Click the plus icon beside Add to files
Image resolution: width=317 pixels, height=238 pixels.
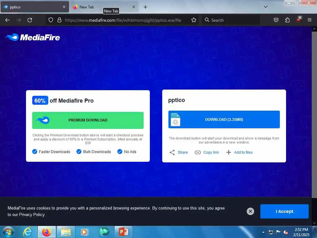(x=228, y=152)
